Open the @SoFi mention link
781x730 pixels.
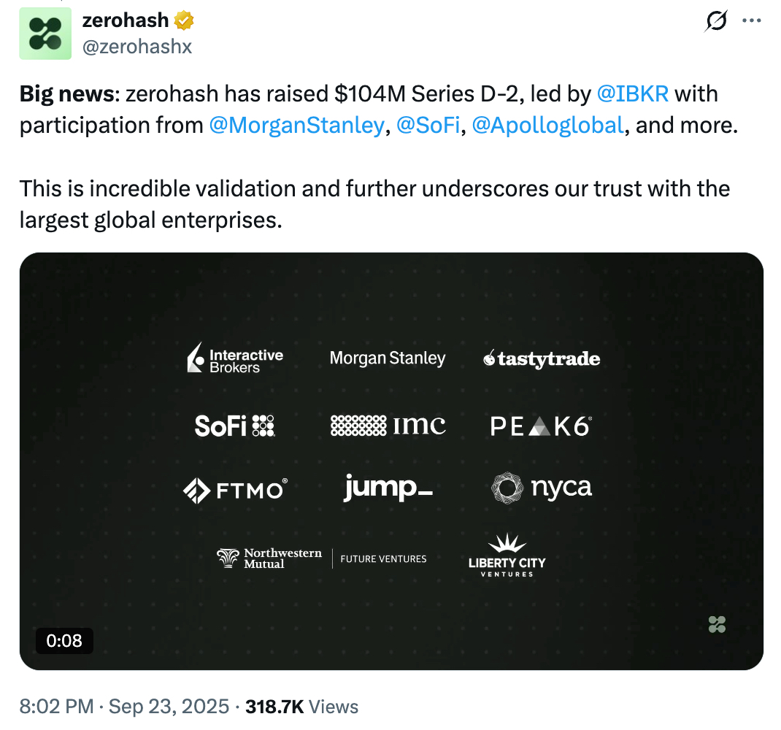428,126
